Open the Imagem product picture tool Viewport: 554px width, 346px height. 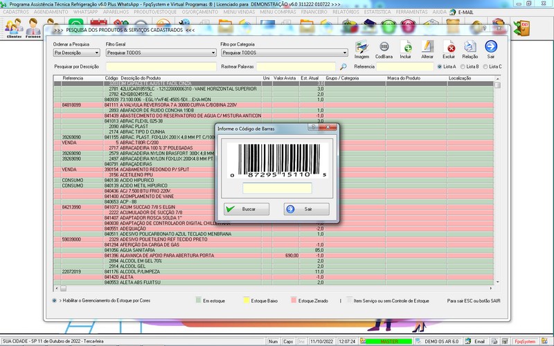(361, 48)
